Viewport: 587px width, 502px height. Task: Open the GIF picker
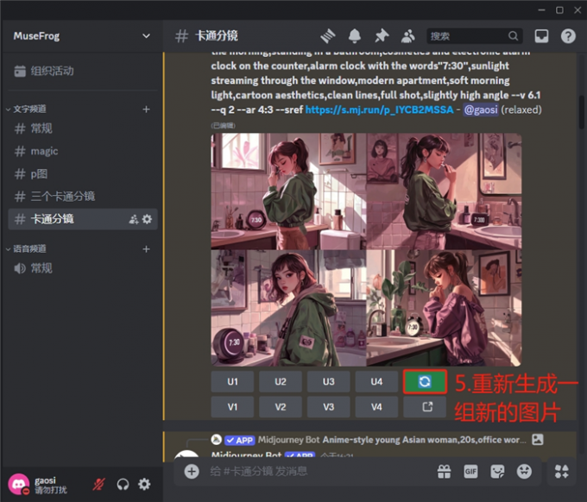pos(470,472)
